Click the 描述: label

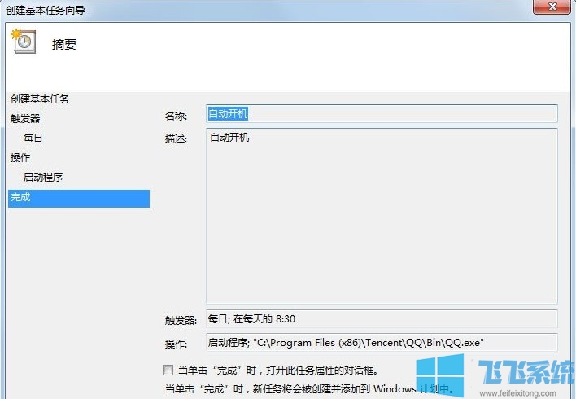coord(176,139)
